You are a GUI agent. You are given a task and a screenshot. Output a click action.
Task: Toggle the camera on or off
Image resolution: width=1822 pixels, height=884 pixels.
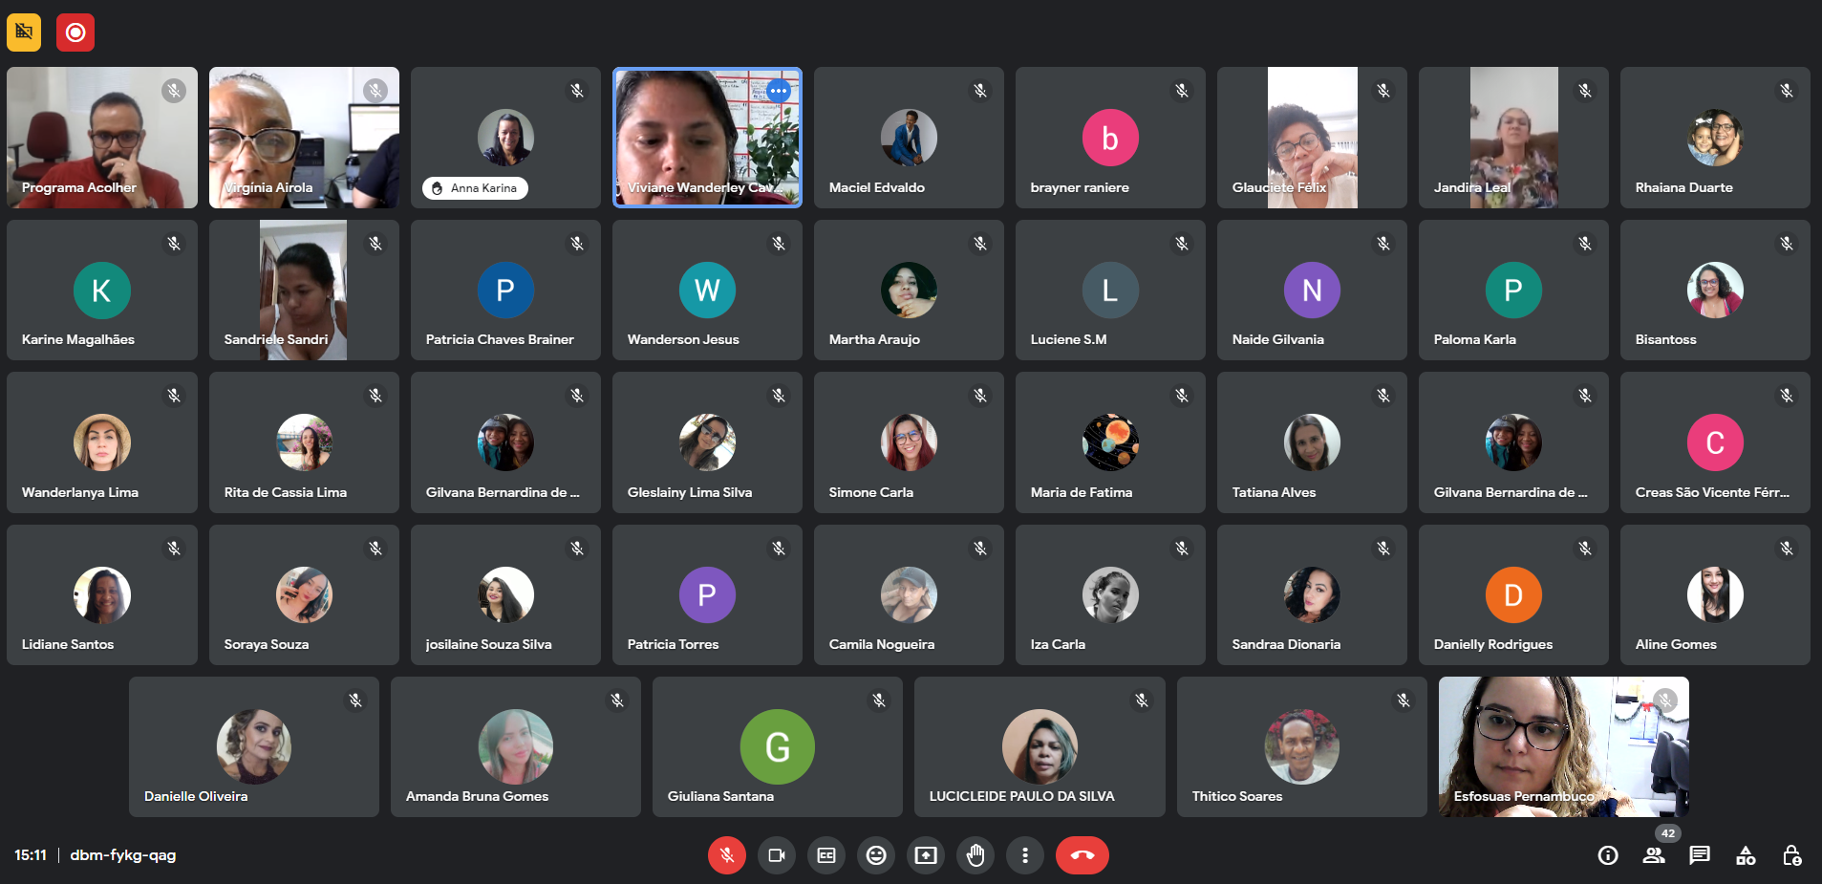click(x=776, y=855)
